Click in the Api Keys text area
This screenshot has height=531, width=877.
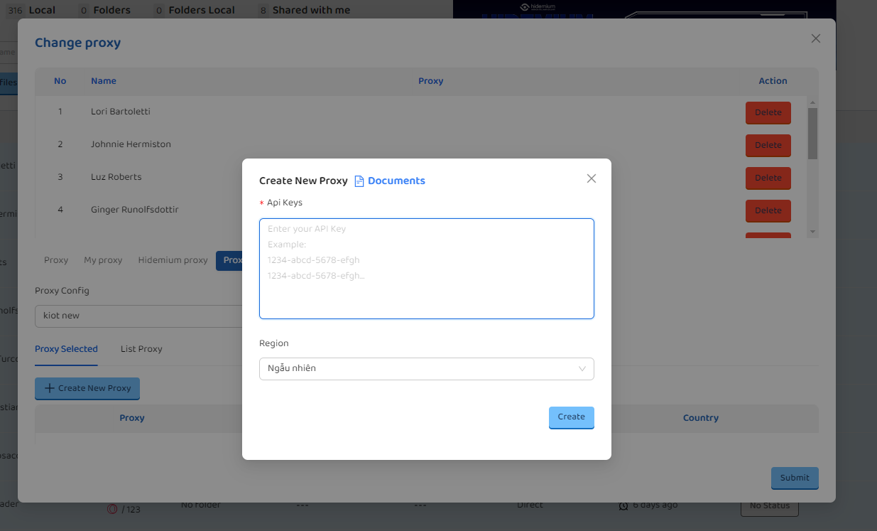pos(426,269)
